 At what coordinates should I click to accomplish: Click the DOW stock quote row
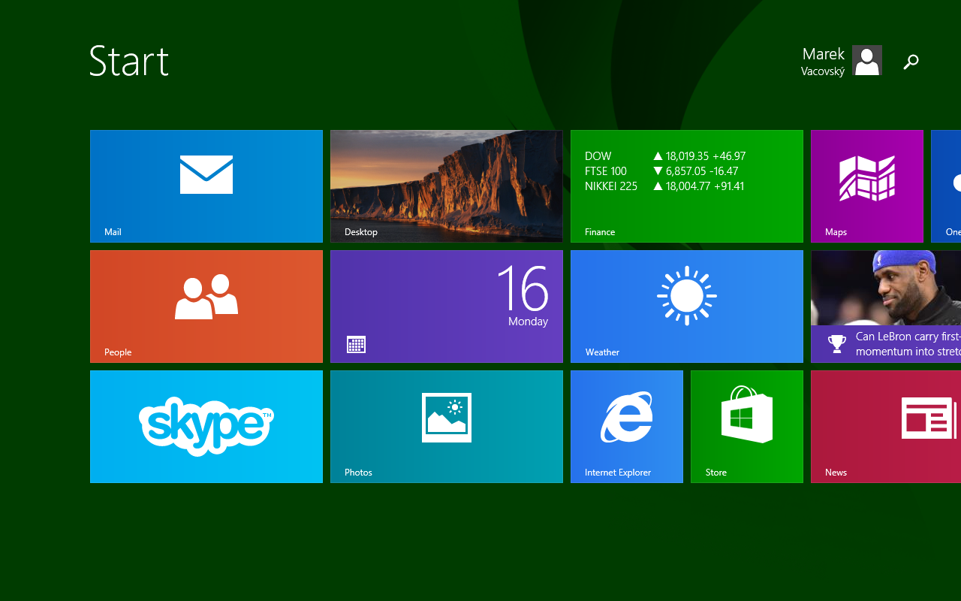665,156
